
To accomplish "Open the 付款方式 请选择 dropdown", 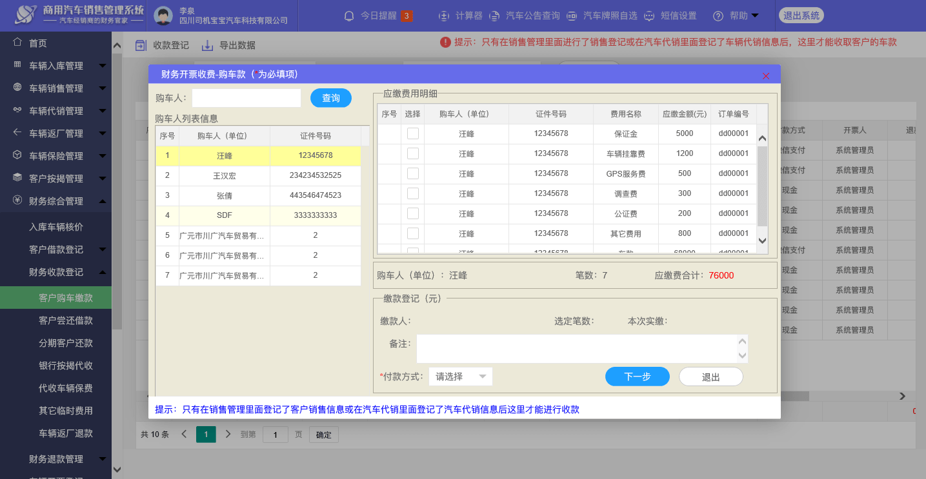I will coord(461,376).
